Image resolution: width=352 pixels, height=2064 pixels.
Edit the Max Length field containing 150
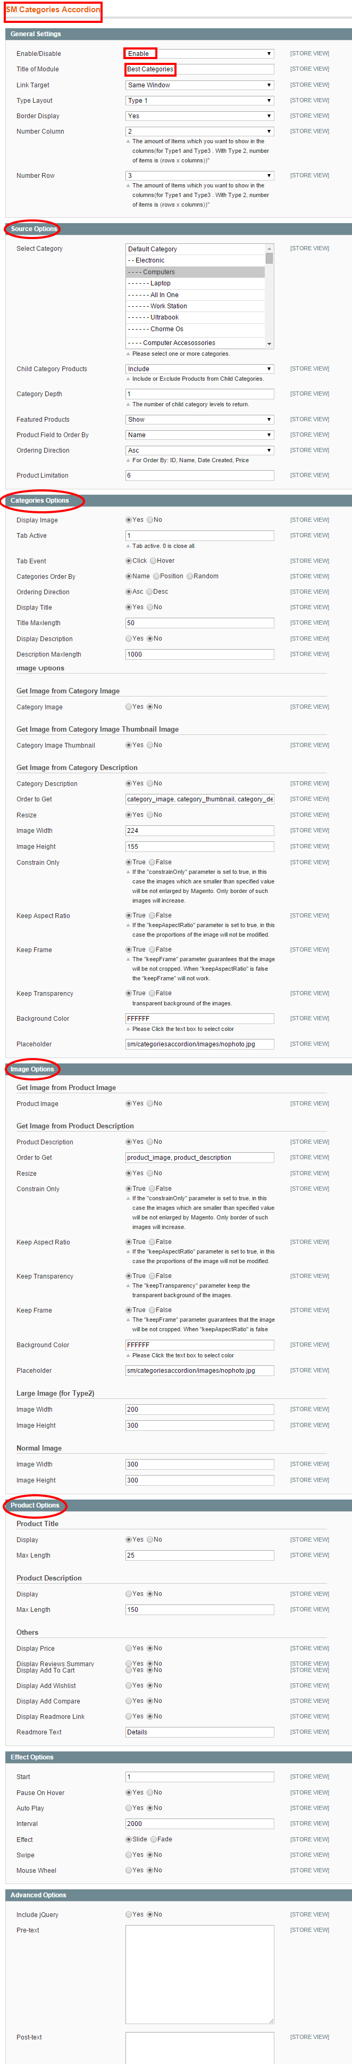pyautogui.click(x=199, y=1610)
